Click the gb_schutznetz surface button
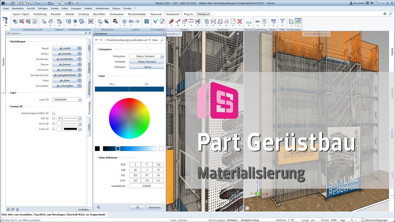The image size is (395, 222). (64, 70)
